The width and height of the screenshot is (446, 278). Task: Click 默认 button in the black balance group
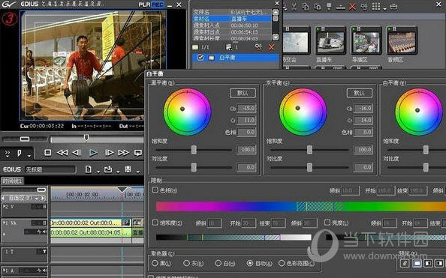243,93
